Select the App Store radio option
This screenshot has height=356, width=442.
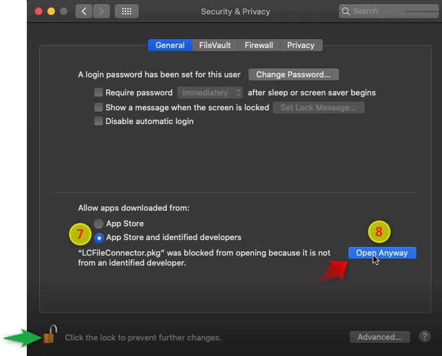click(99, 223)
